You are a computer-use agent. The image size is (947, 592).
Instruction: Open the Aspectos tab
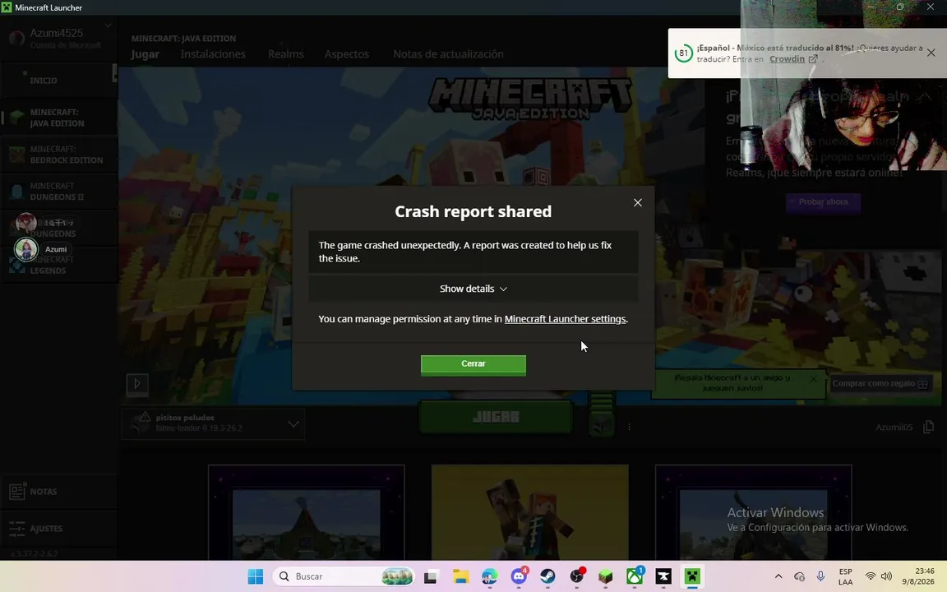347,53
